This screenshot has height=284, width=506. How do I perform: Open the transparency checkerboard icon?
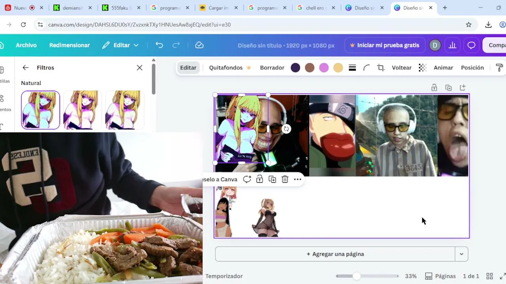pyautogui.click(x=423, y=68)
